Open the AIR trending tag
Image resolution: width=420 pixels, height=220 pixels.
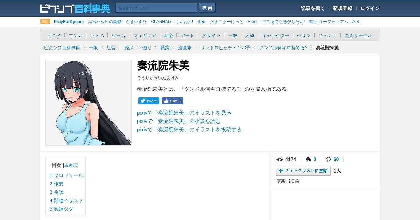[356, 22]
